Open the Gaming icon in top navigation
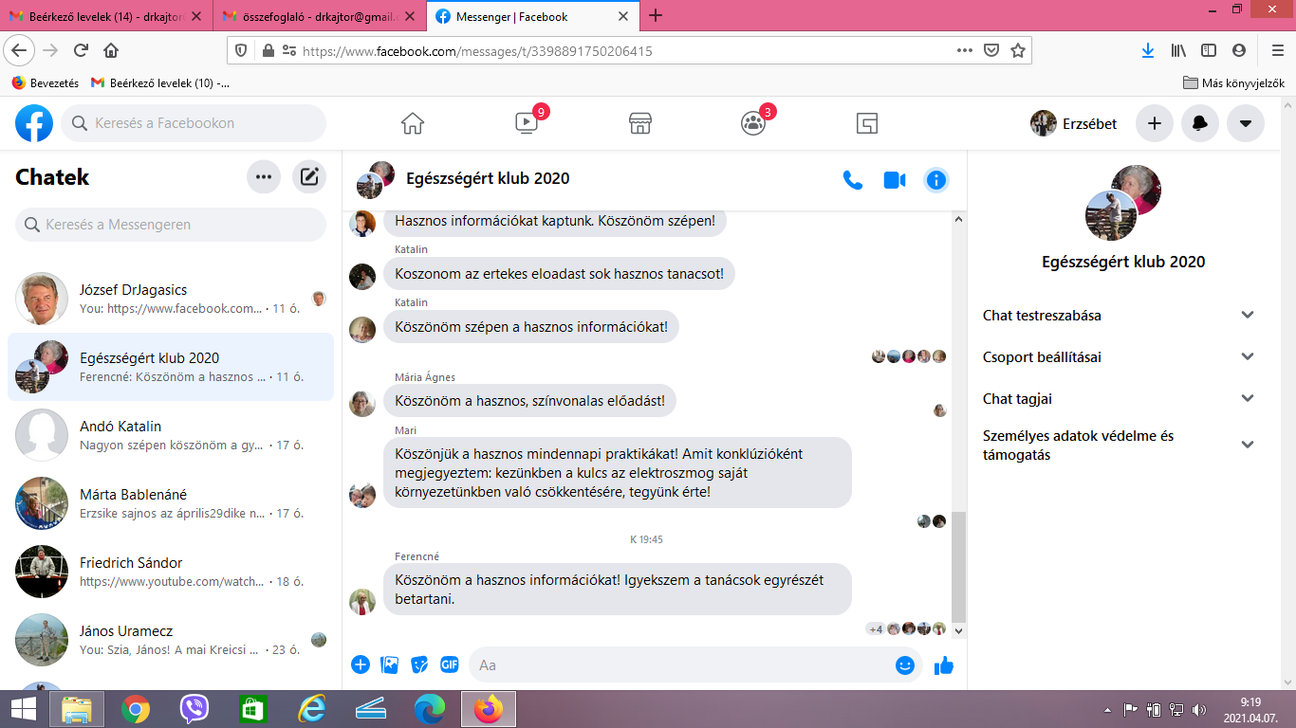Viewport: 1296px width, 728px height. [866, 123]
